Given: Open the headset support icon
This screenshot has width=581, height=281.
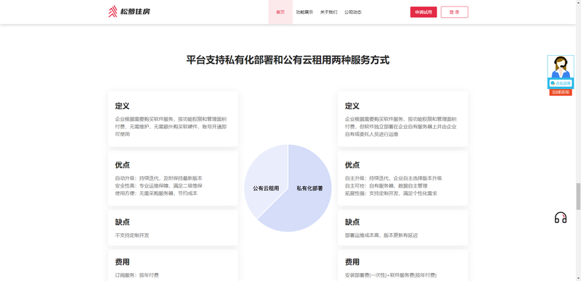Looking at the screenshot, I should 560,218.
